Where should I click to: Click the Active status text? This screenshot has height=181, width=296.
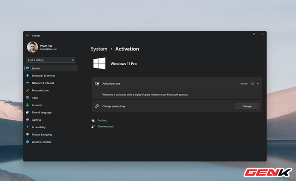[244, 83]
